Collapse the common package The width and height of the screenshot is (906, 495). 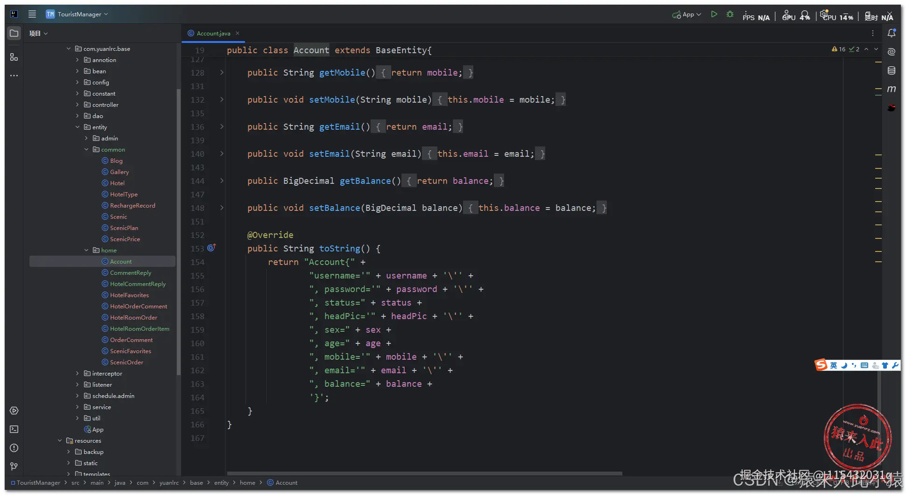click(86, 149)
